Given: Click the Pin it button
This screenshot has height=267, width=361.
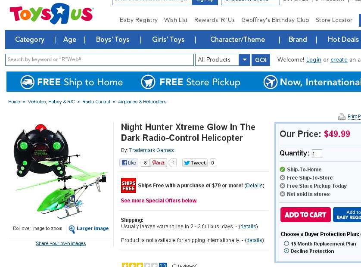Looking at the screenshot, I should (159, 163).
